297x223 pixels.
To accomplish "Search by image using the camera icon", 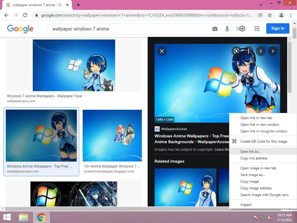I will (x=215, y=29).
